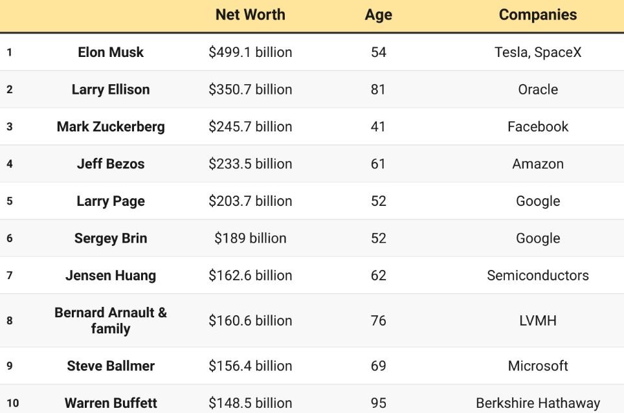Select the Companies column header
This screenshot has height=413, width=624.
[537, 15]
